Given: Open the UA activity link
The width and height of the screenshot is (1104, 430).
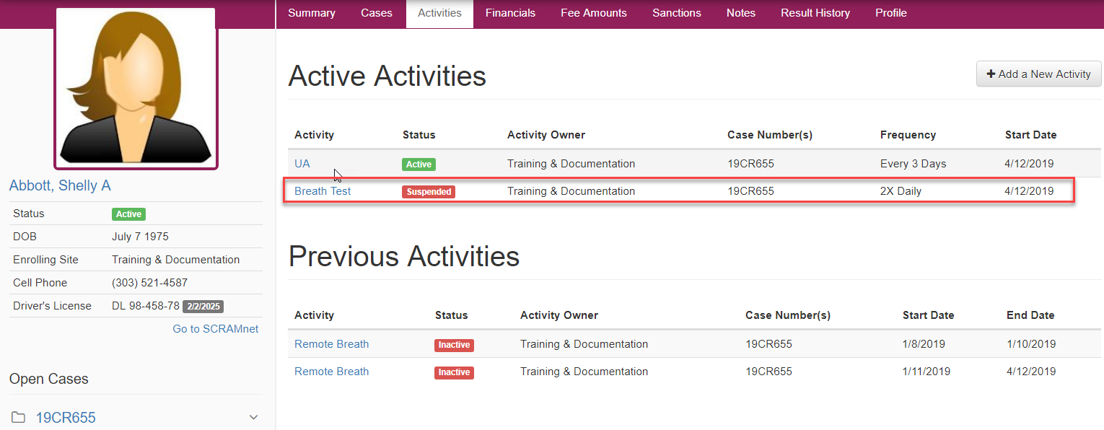Looking at the screenshot, I should tap(302, 164).
